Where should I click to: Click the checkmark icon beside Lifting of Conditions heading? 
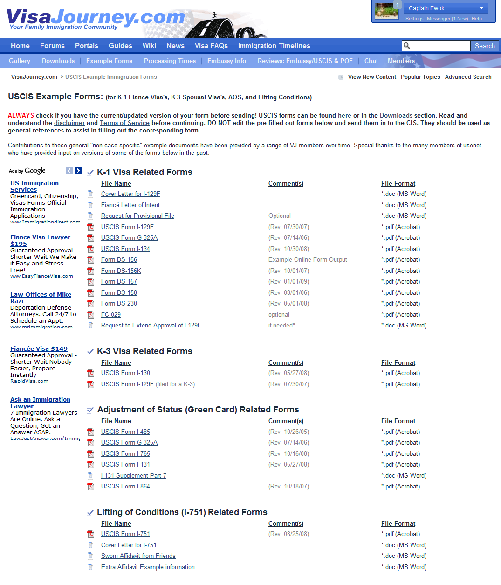90,513
